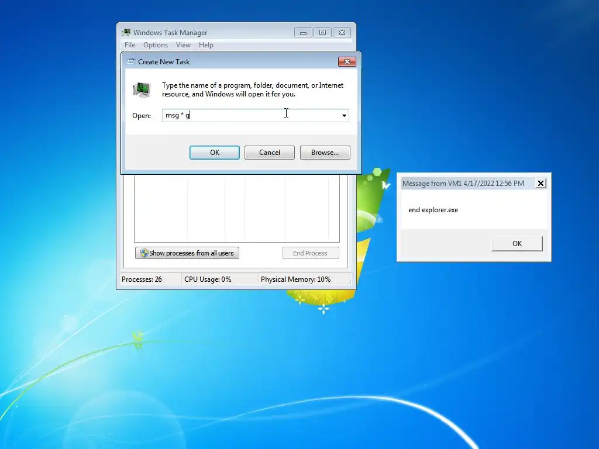Open the Options menu in Task Manager

156,45
